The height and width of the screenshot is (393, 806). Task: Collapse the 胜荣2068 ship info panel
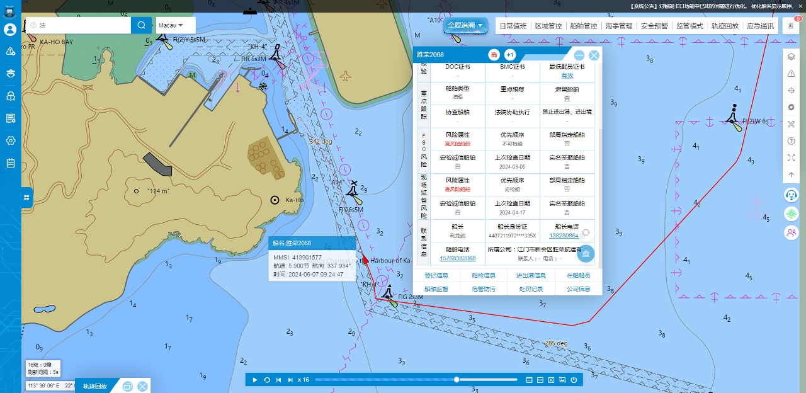579,55
